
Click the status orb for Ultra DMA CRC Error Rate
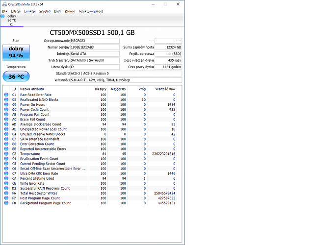point(6,173)
